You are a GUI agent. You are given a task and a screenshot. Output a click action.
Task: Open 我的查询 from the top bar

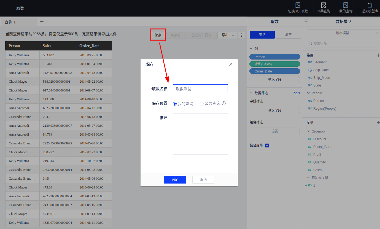tap(346, 5)
